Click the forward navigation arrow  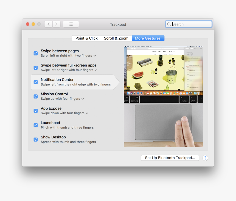pos(57,24)
